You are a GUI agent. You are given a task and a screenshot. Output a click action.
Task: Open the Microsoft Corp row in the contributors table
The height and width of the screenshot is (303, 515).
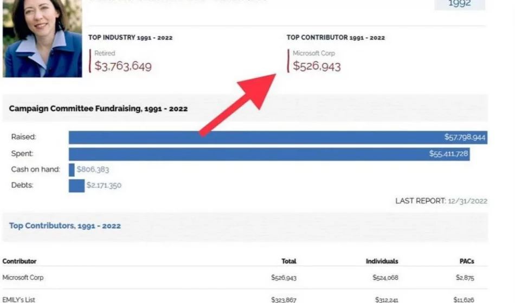click(x=23, y=278)
